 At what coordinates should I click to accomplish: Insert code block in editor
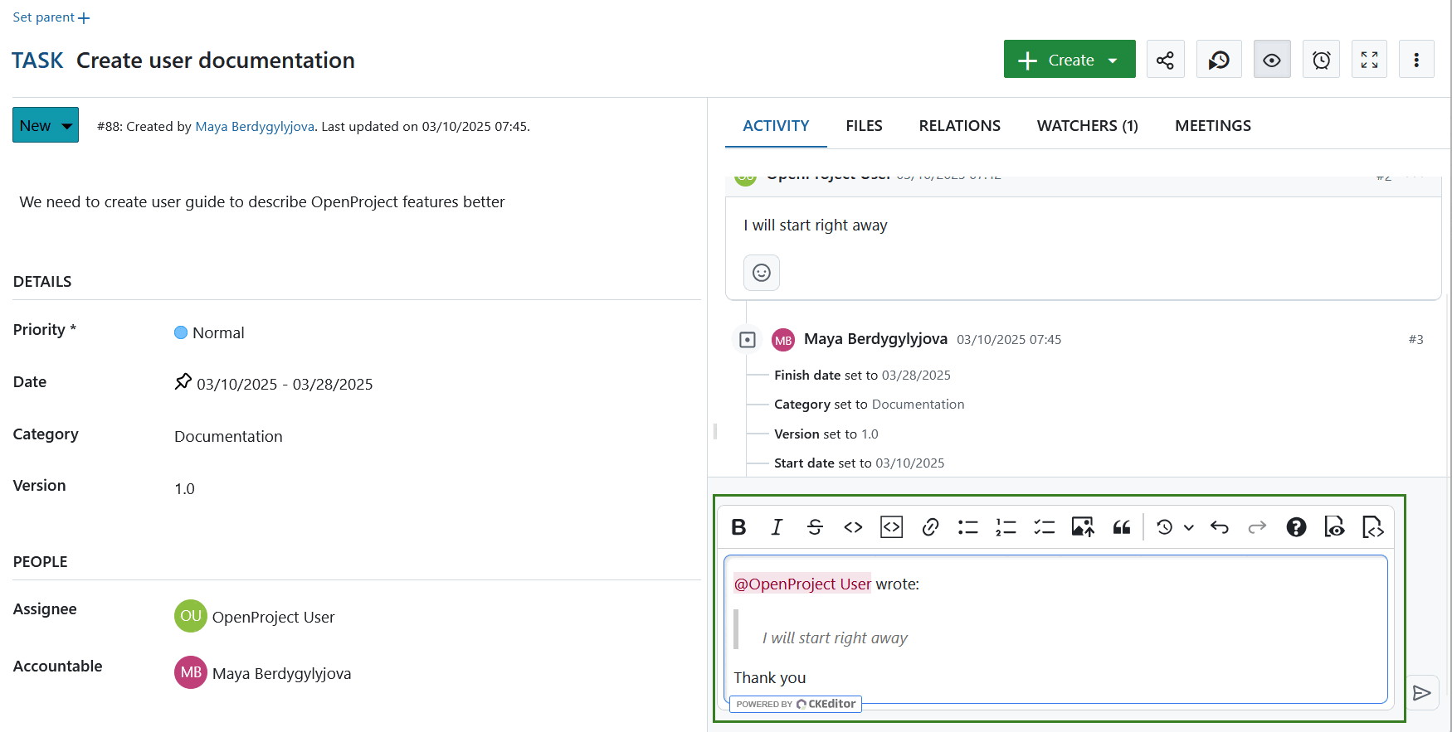pos(891,527)
